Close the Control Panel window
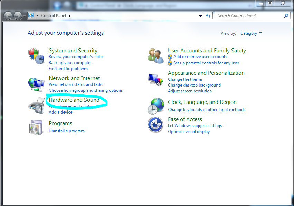This screenshot has width=294, height=206. click(283, 3)
